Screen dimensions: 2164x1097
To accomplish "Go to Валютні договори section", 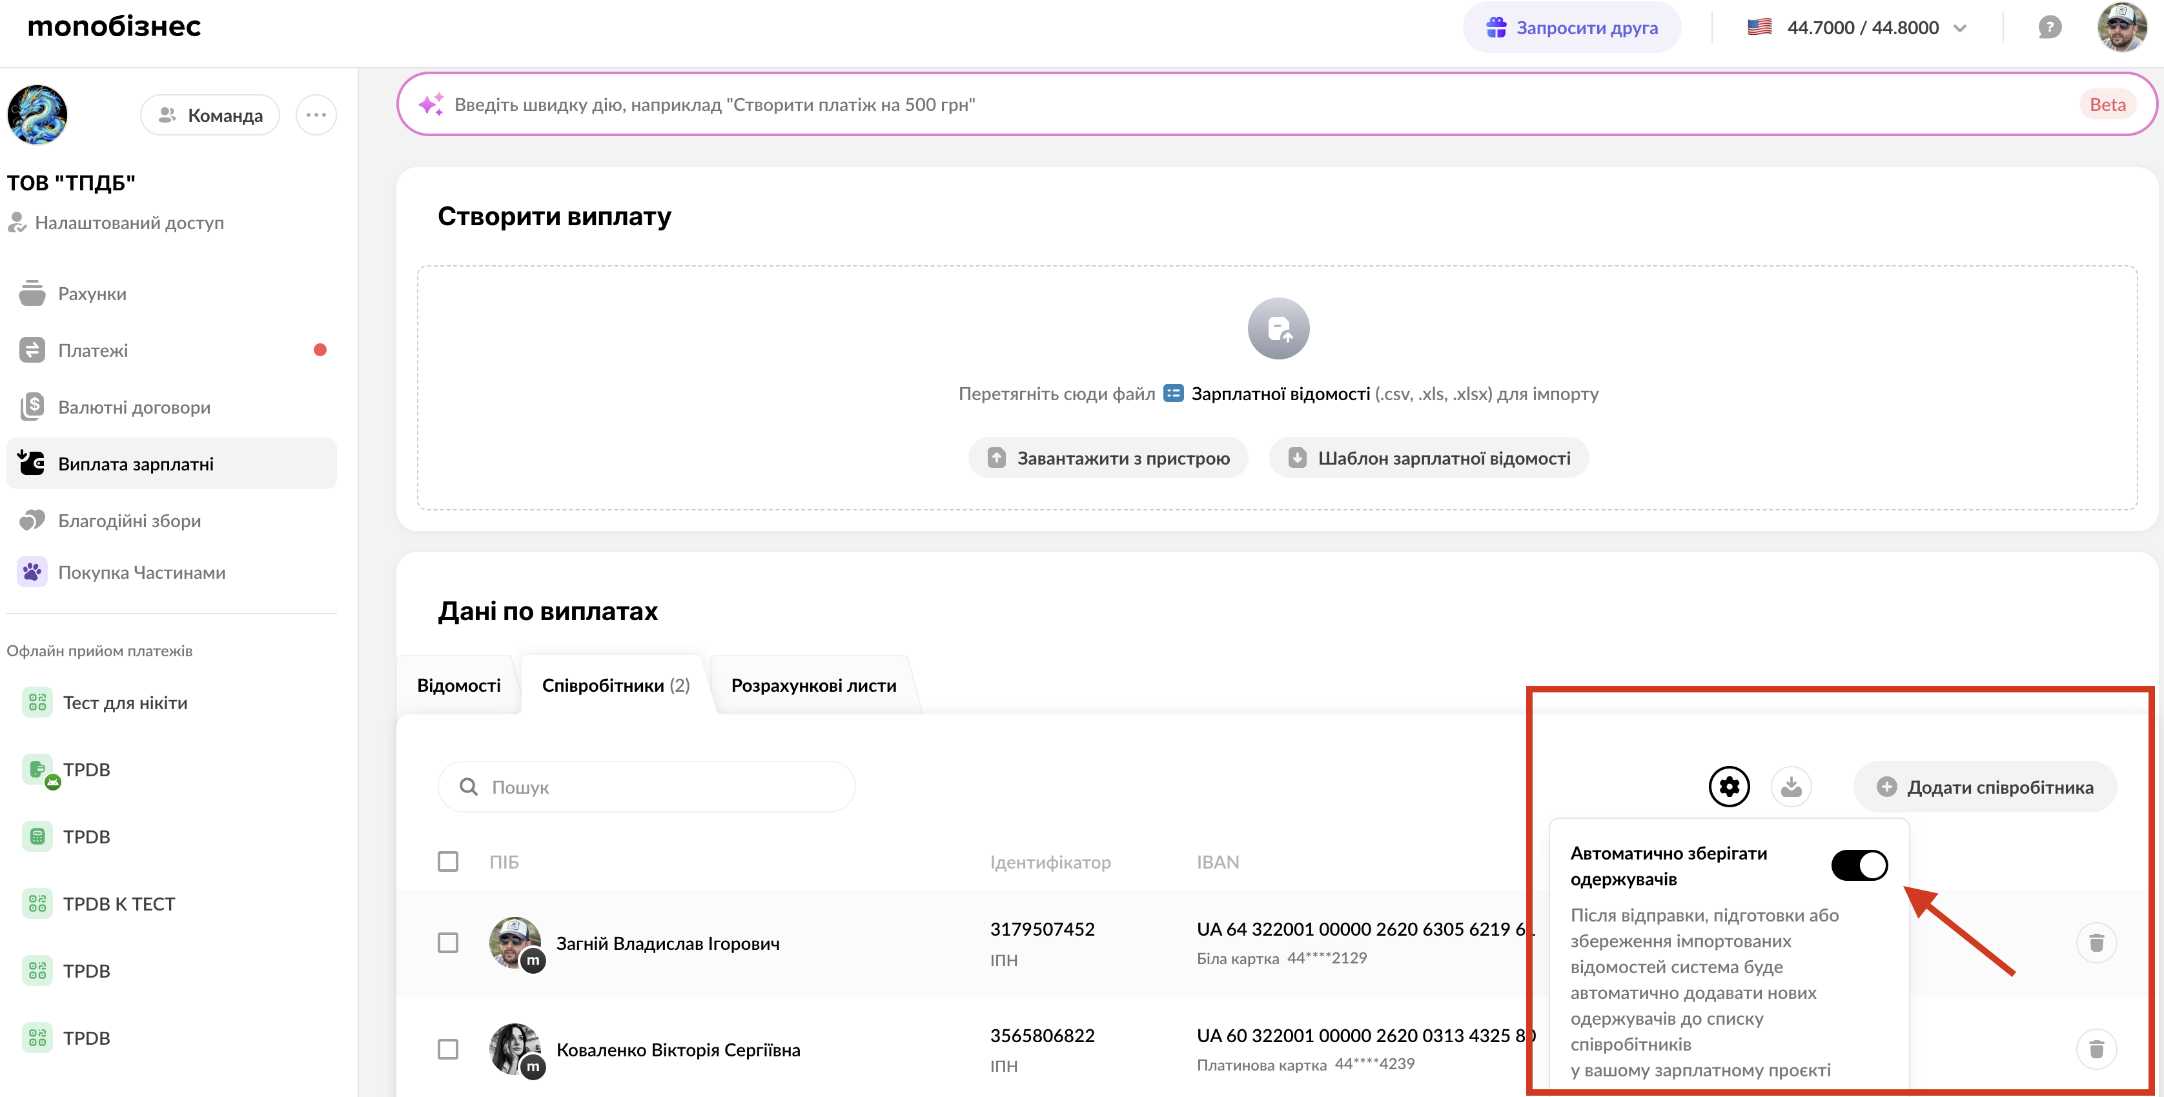I will coord(170,407).
